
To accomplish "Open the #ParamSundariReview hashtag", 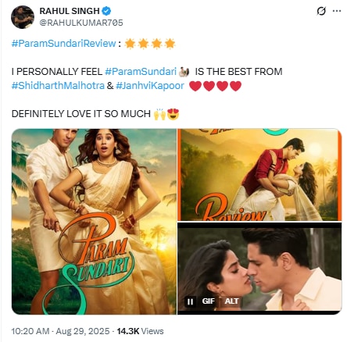I will pos(64,43).
